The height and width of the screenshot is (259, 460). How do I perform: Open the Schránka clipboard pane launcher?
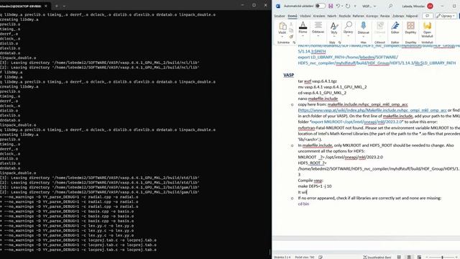294,42
